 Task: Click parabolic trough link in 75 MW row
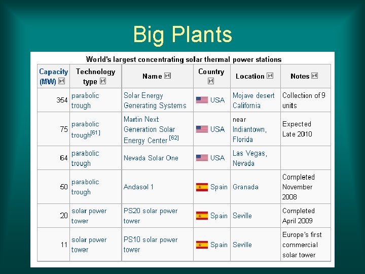pyautogui.click(x=85, y=129)
